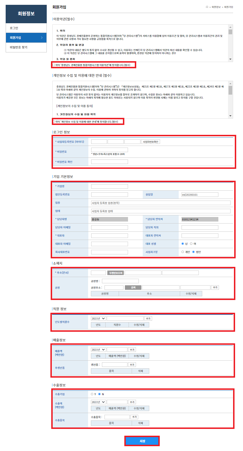Click the blue 저장 button
This screenshot has height=451, width=243.
142,441
